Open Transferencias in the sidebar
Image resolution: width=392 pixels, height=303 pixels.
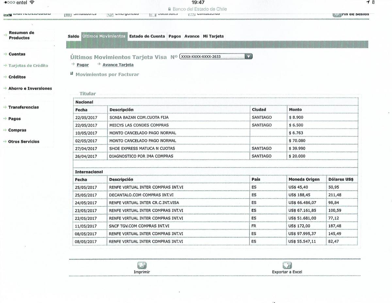(24, 107)
